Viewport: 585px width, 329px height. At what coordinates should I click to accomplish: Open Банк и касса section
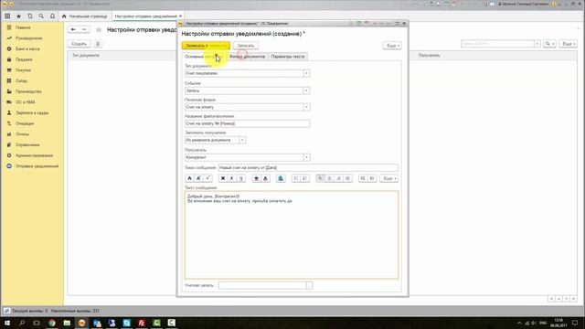click(27, 48)
